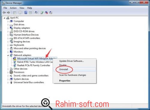Image resolution: width=150 pixels, height=110 pixels.
Task: Click the Human Interface Devices icon
Action: [11, 35]
